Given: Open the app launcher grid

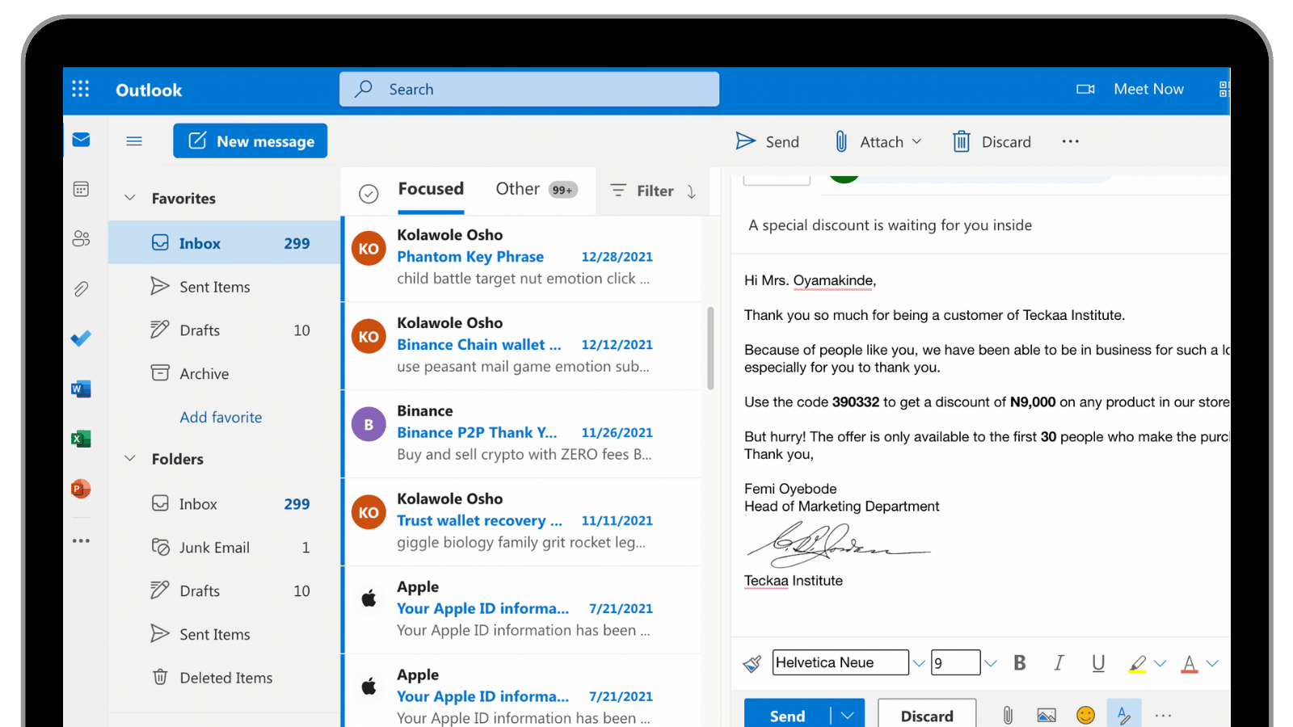Looking at the screenshot, I should click(x=81, y=89).
